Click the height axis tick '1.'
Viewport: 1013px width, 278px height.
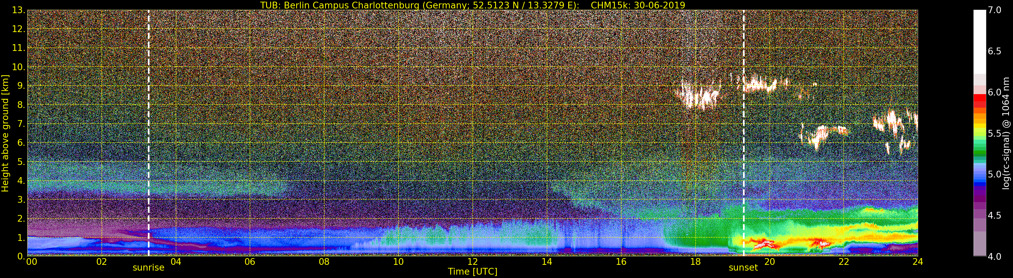(x=21, y=237)
